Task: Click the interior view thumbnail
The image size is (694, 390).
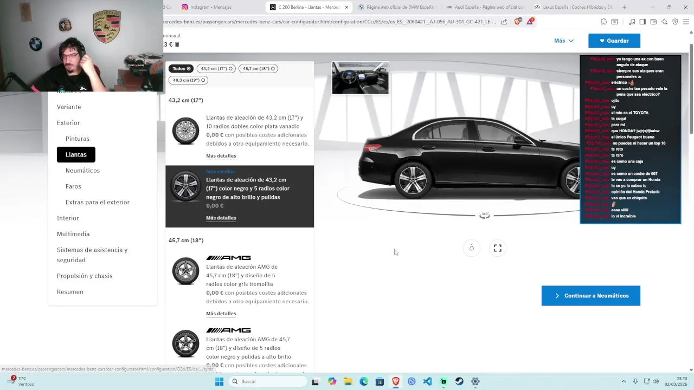Action: pos(360,77)
